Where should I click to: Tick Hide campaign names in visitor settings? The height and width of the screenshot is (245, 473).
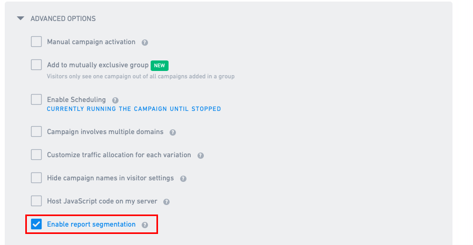pos(36,178)
